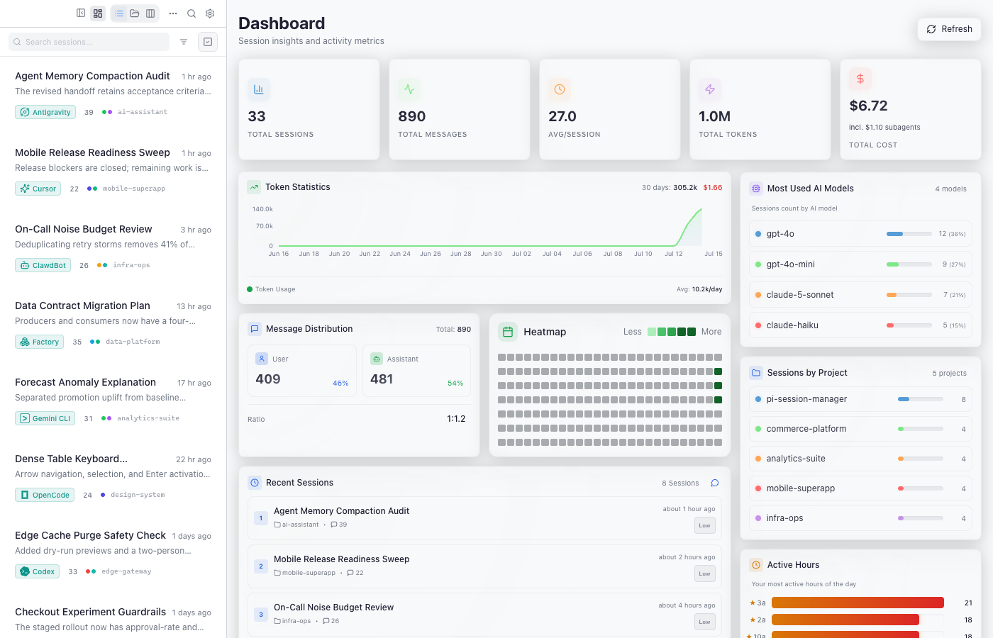Click the 3a active hour bar
Image resolution: width=993 pixels, height=638 pixels.
[858, 603]
